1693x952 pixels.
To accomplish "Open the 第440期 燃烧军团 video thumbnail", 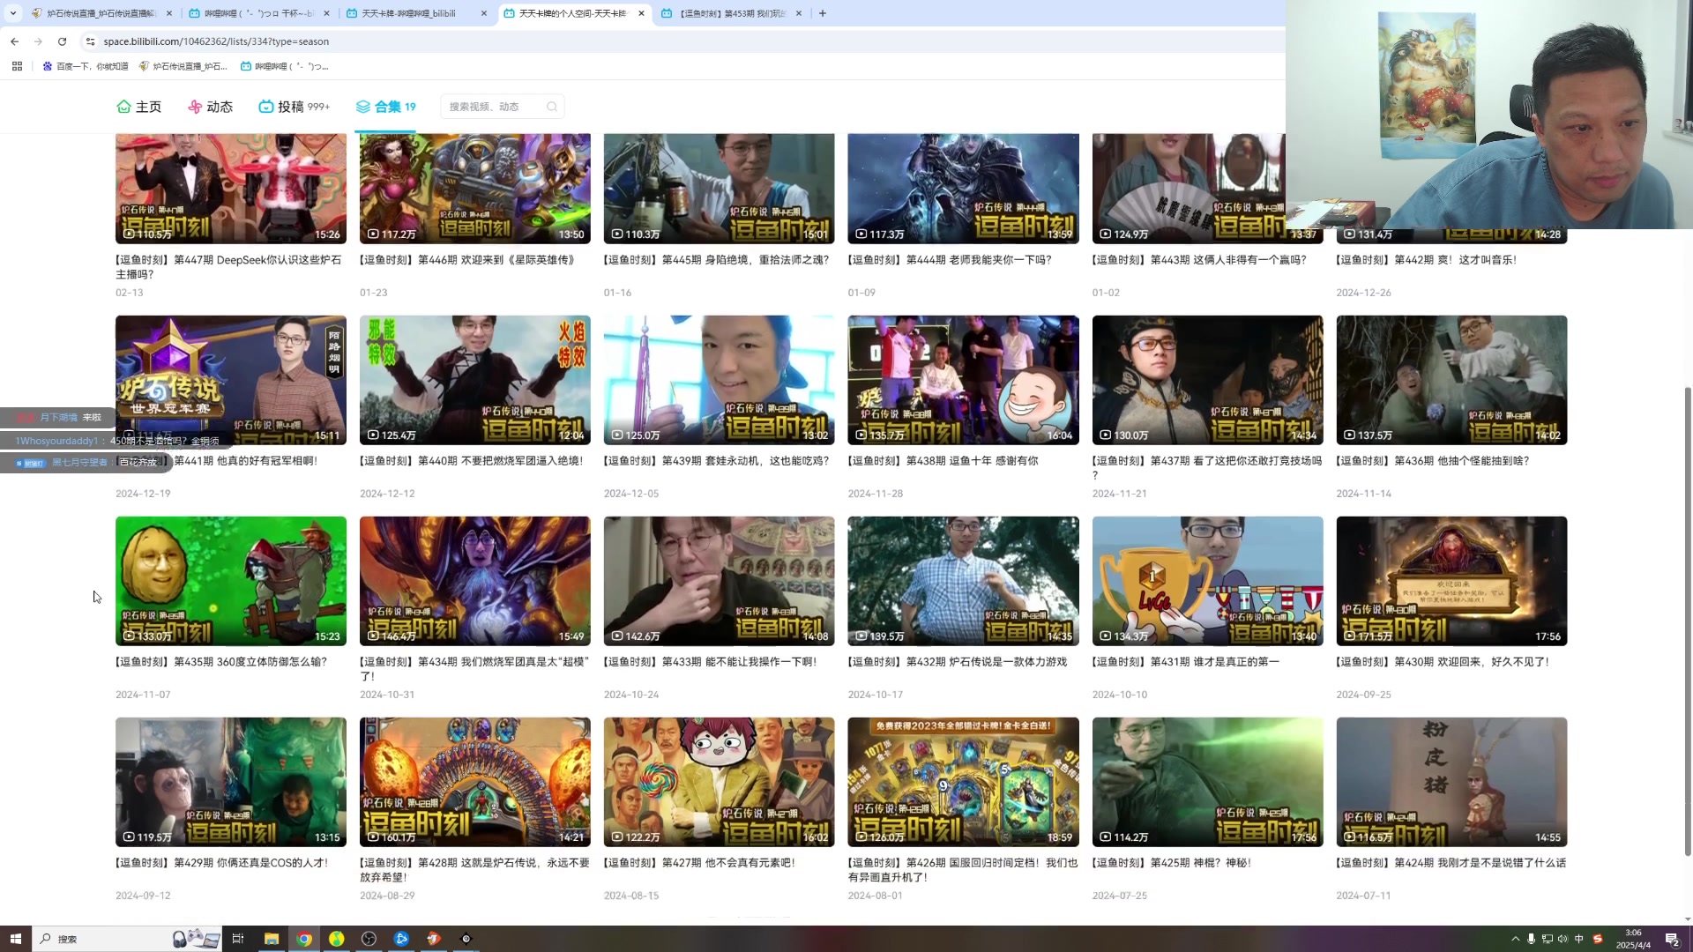I will [475, 380].
